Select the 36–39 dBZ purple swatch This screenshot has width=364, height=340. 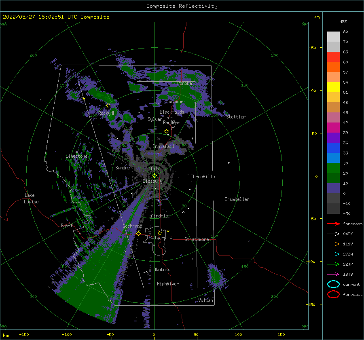point(333,137)
